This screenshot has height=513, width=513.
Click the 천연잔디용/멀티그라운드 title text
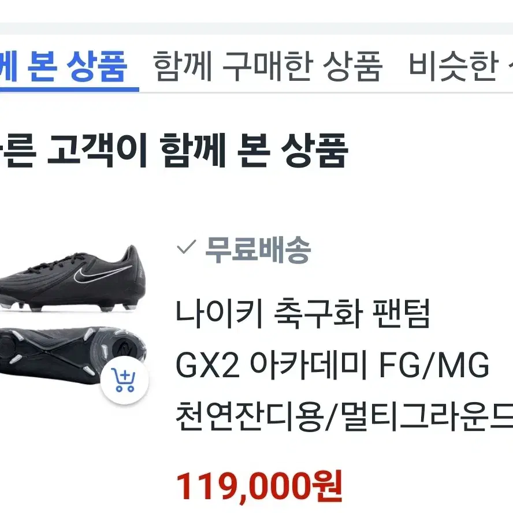[x=344, y=416]
